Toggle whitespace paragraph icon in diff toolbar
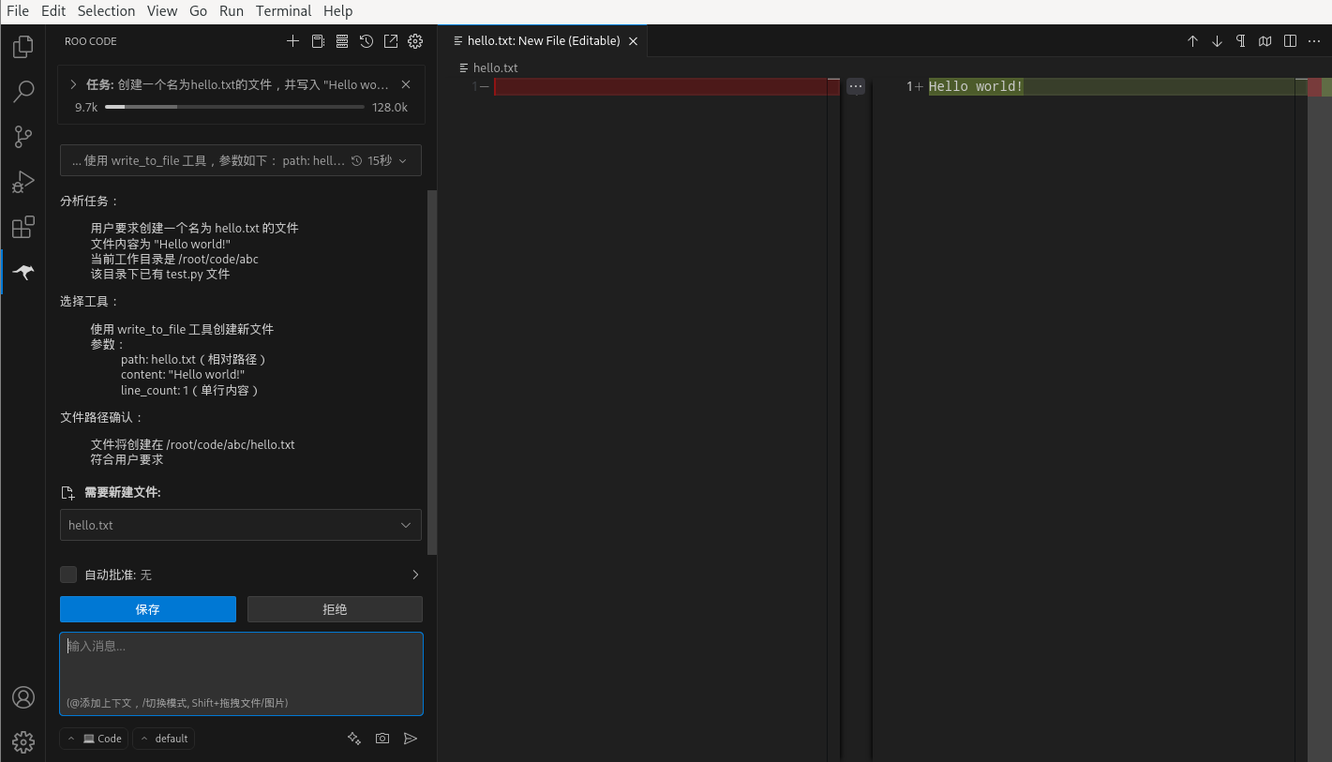Image resolution: width=1332 pixels, height=762 pixels. 1241,41
